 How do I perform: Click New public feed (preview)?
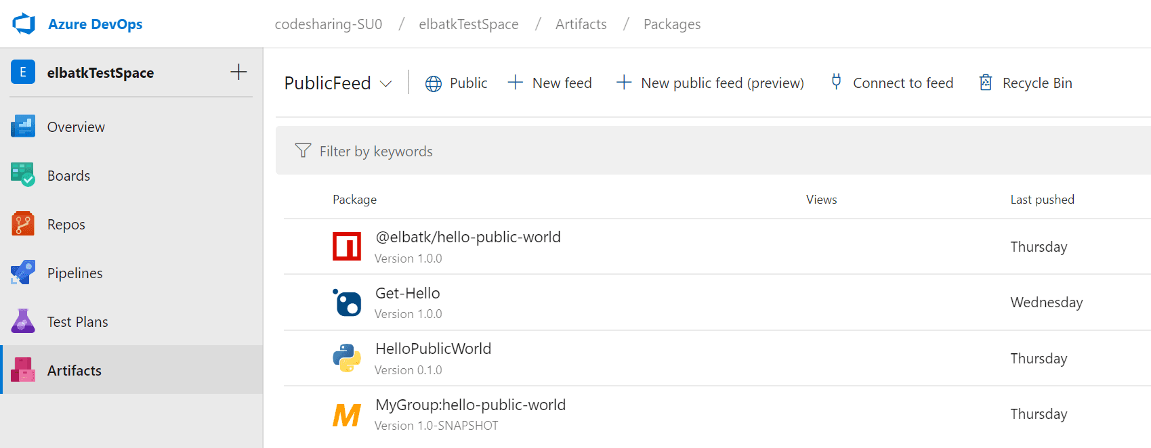point(710,83)
